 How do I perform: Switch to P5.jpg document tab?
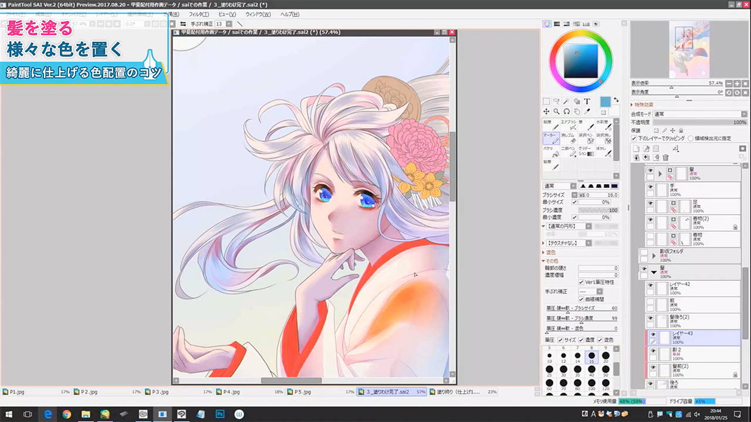point(321,392)
